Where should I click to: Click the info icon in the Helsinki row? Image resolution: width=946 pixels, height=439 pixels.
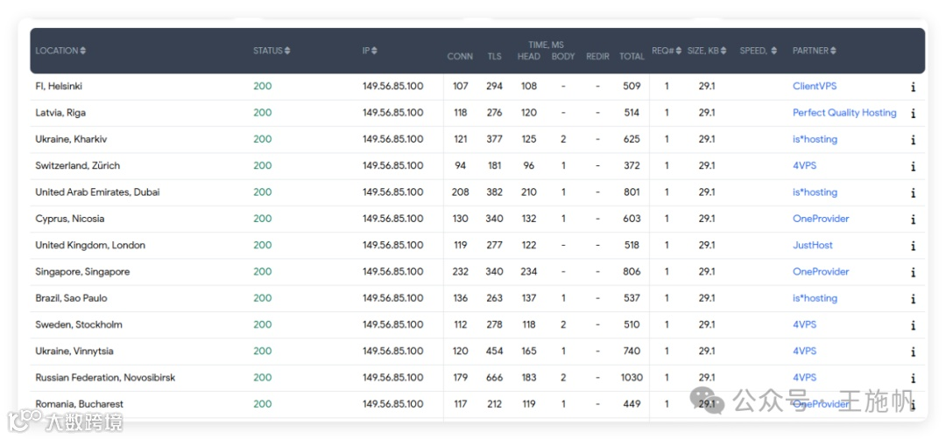point(913,87)
